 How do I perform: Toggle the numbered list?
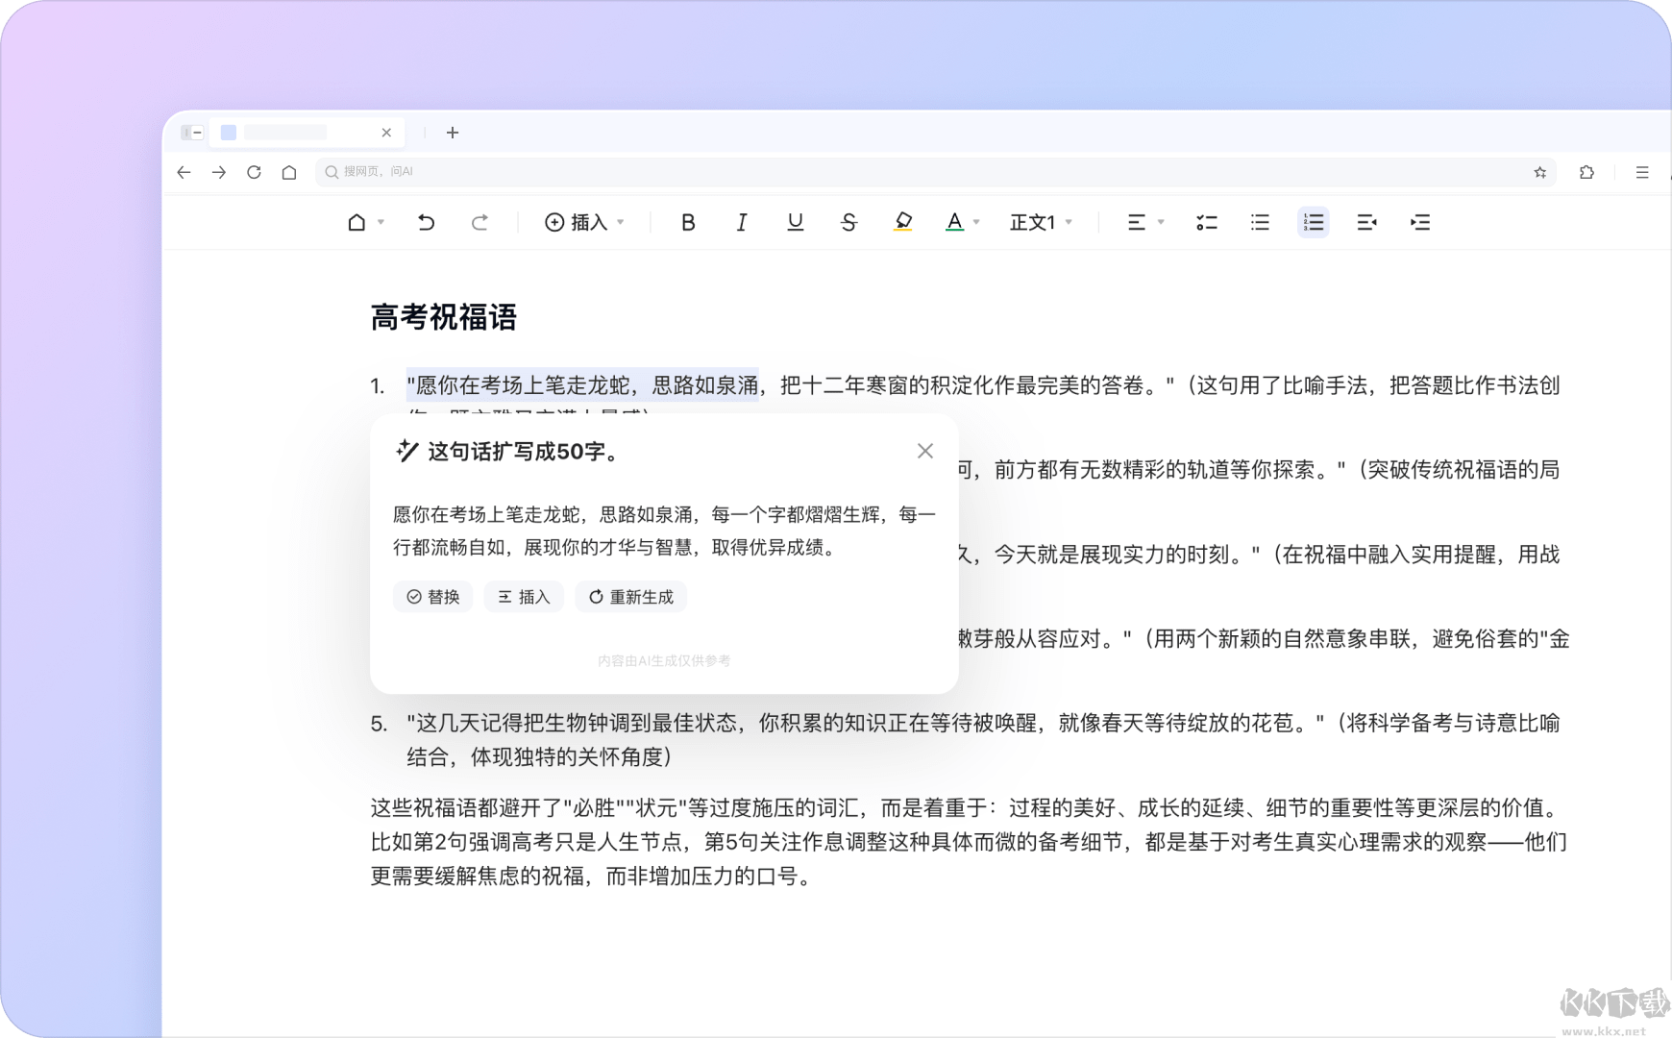click(1313, 223)
